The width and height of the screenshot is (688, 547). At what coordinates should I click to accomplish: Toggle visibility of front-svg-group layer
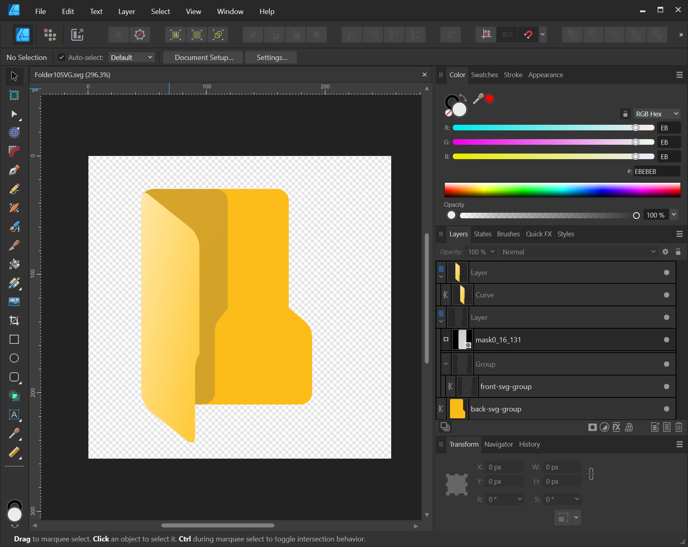[x=666, y=387]
